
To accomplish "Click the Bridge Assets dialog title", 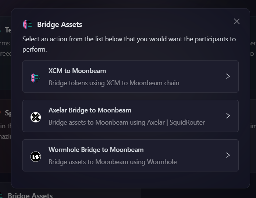I will point(60,25).
